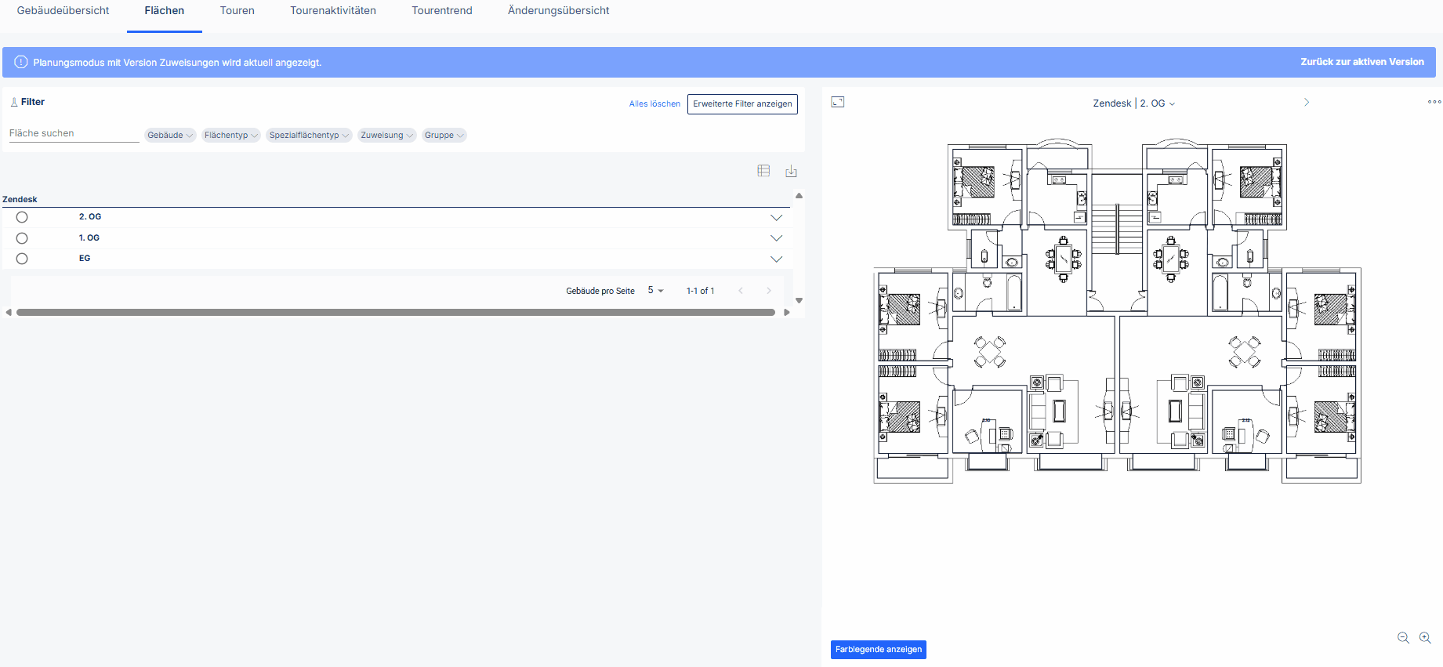1443x667 pixels.
Task: Select the 1. OG radio button
Action: point(22,238)
